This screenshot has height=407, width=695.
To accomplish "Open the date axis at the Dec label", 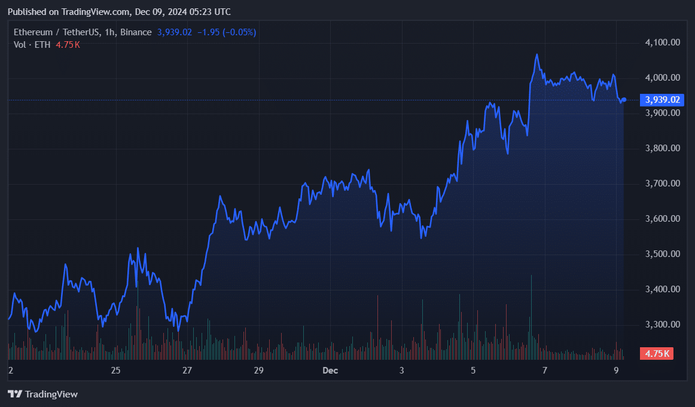I will tap(330, 371).
